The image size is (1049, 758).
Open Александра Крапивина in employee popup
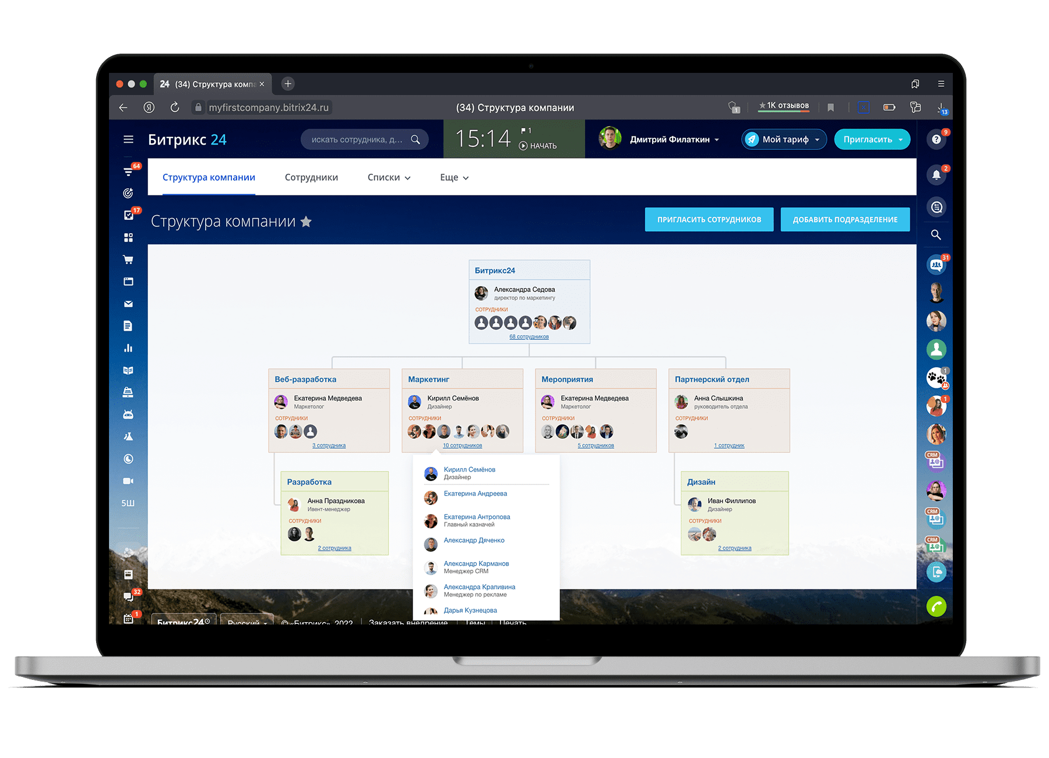click(479, 587)
